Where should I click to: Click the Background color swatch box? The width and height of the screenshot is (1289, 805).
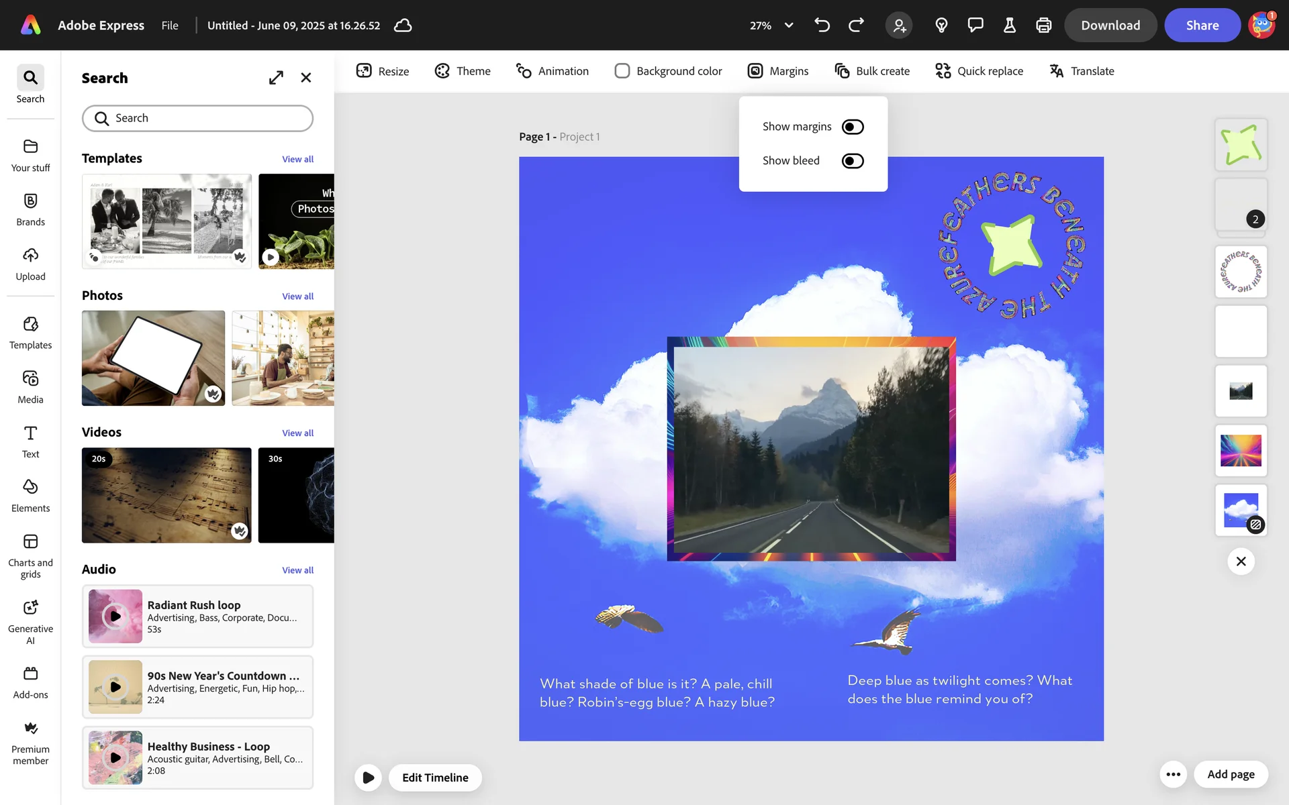[622, 71]
